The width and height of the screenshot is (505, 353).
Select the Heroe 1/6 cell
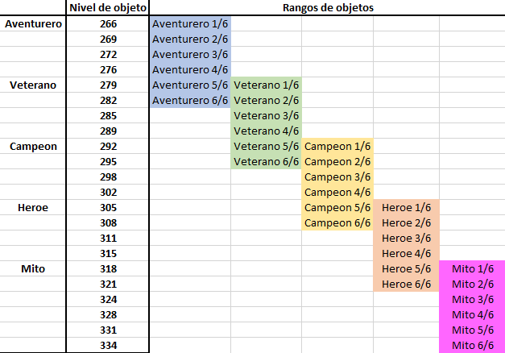406,208
